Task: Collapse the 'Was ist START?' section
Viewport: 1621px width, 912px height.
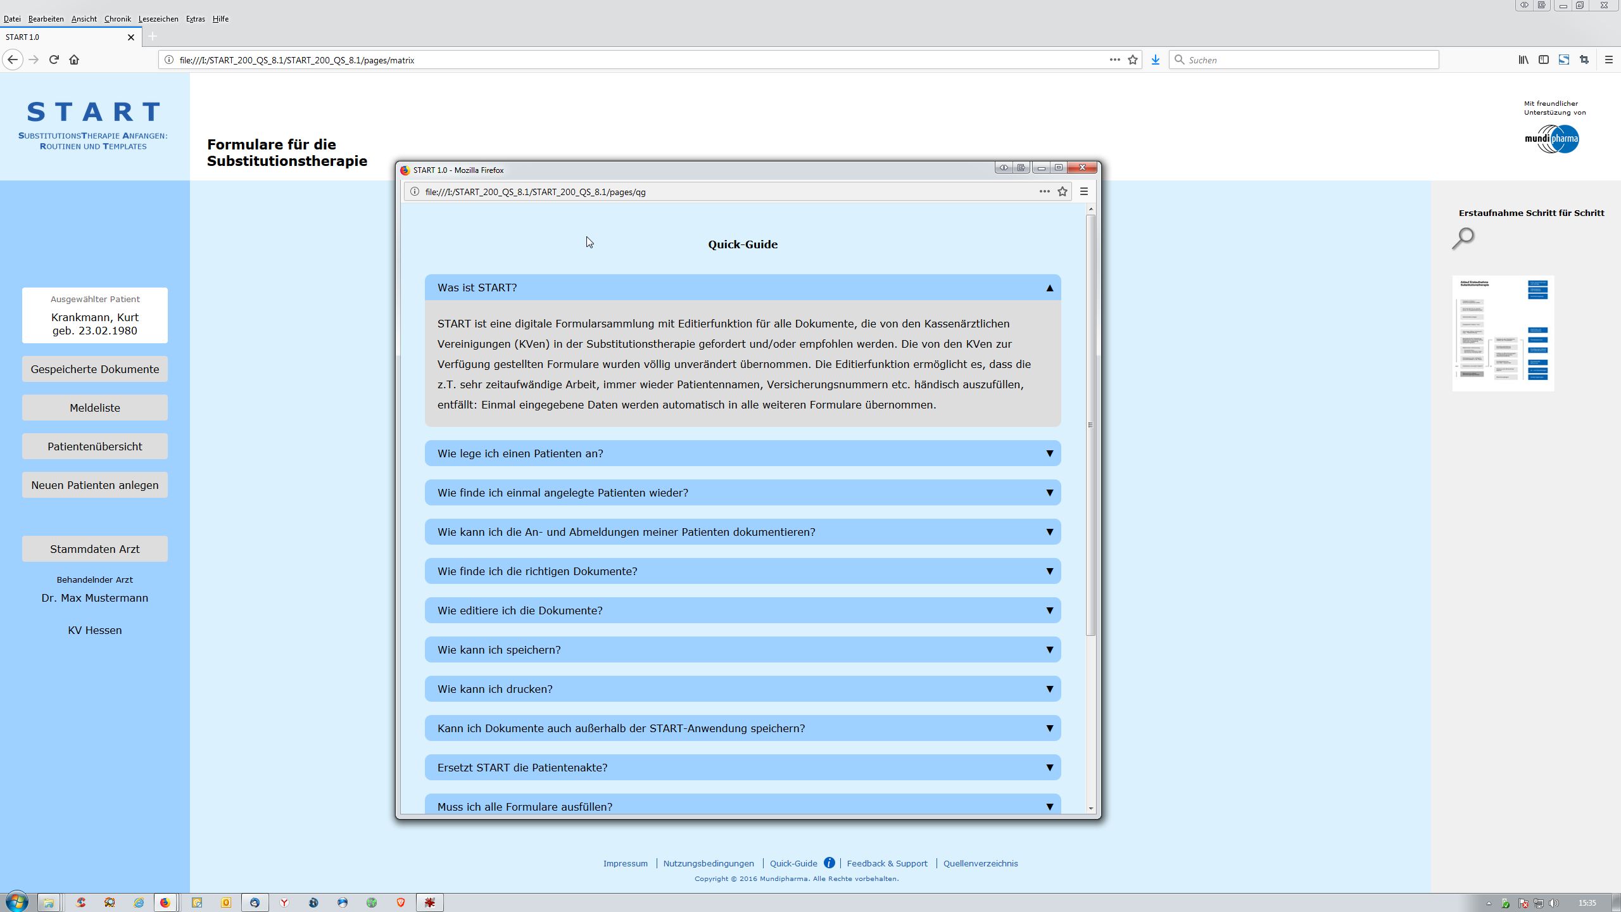Action: [x=743, y=288]
